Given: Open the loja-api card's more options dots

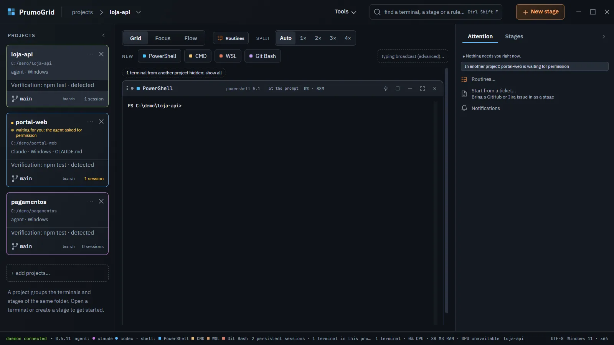Looking at the screenshot, I should click(90, 54).
